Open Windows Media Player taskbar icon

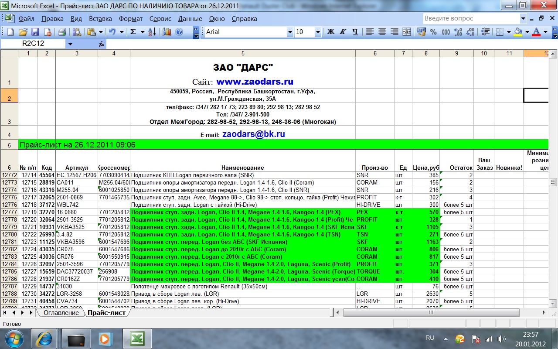tap(104, 338)
